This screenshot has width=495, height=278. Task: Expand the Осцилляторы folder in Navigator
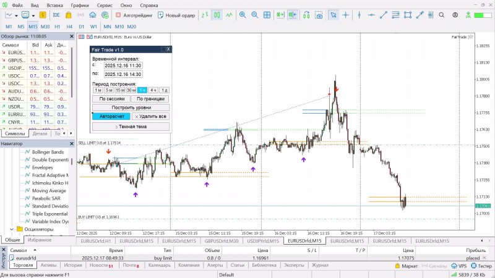click(x=12, y=229)
